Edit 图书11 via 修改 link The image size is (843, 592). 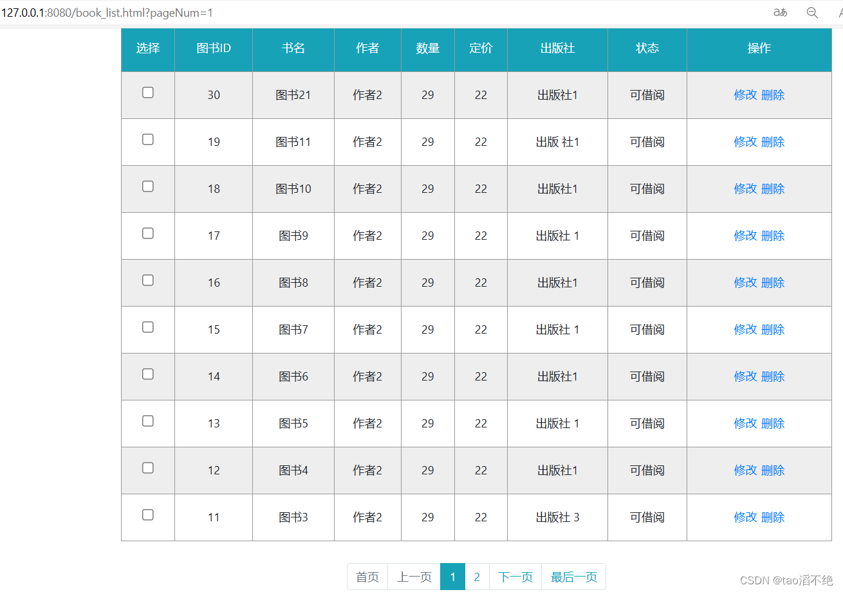(x=745, y=142)
